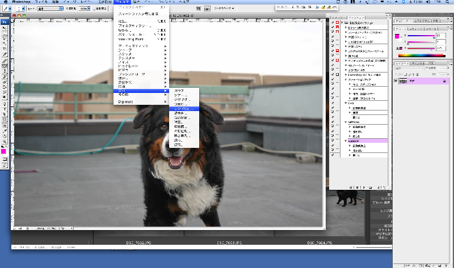Select the Quick Selection tool
The height and width of the screenshot is (268, 454).
tap(5, 44)
